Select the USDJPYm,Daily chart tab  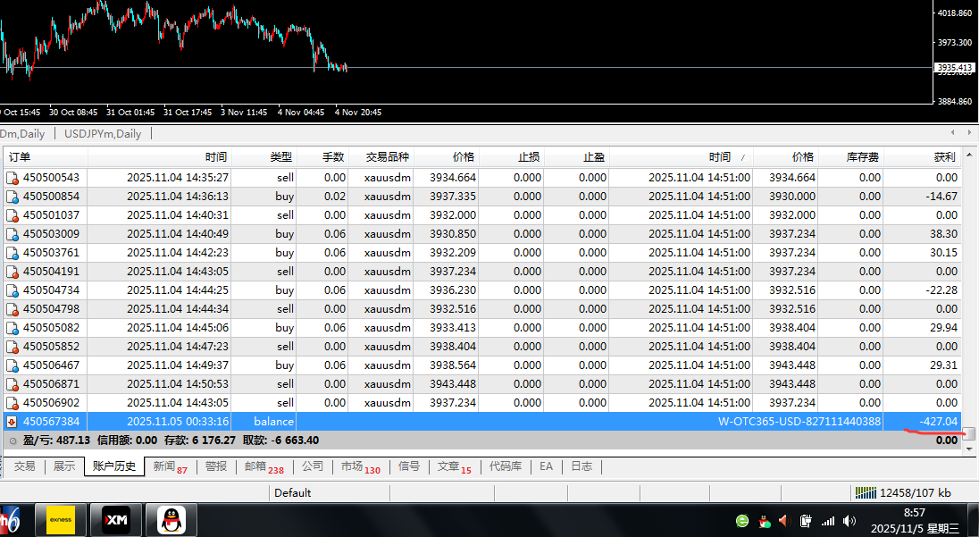[x=103, y=134]
